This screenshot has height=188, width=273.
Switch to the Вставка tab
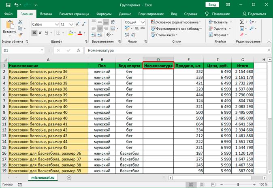(x=46, y=14)
